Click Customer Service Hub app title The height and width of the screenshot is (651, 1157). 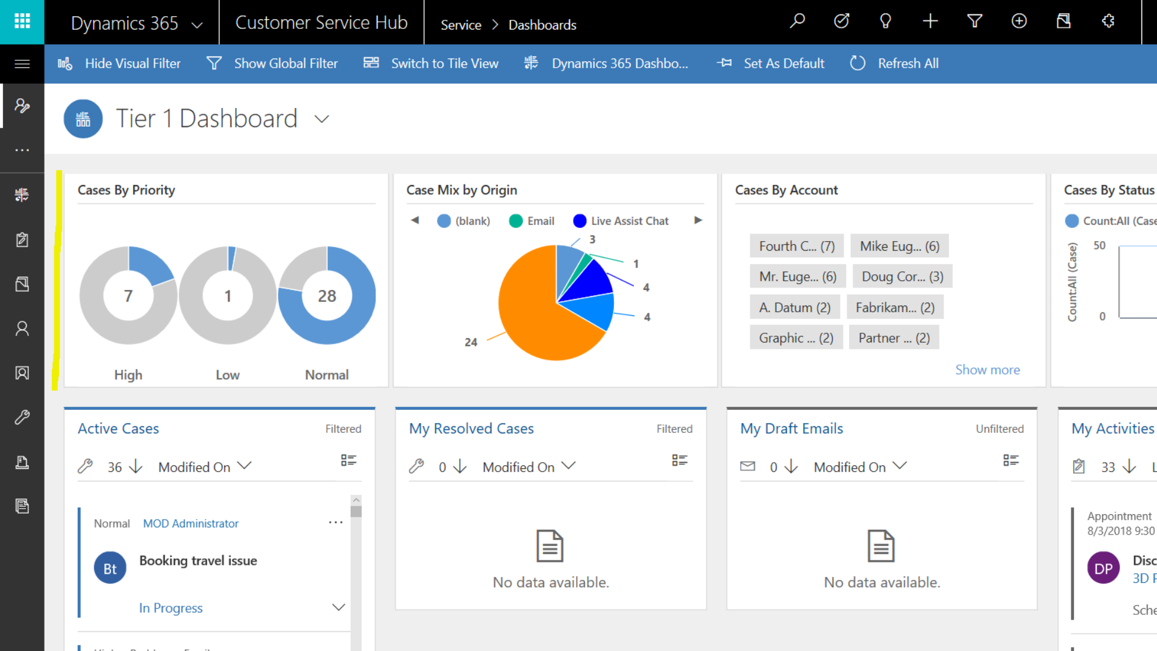point(321,22)
